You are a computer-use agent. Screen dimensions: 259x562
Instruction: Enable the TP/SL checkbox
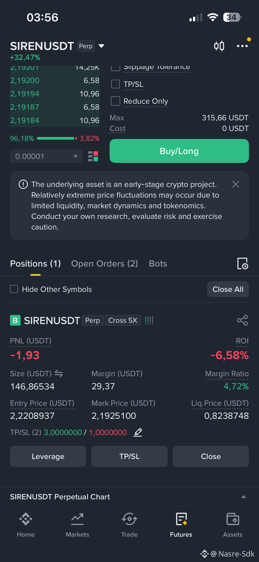tap(116, 84)
